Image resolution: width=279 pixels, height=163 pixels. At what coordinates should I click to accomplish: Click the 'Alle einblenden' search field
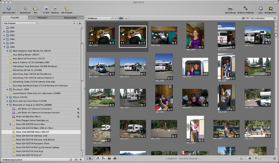[x=261, y=18]
